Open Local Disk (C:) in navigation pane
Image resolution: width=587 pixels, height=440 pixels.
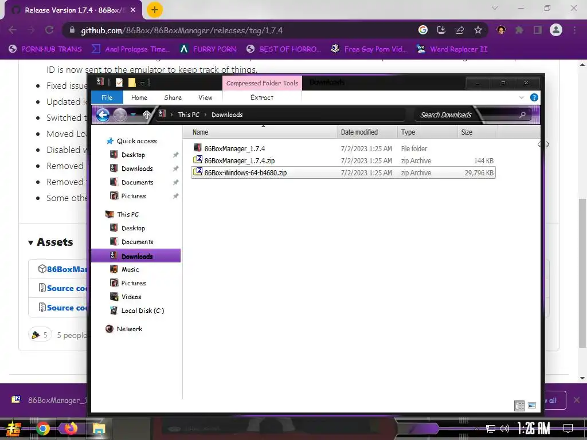pos(143,311)
